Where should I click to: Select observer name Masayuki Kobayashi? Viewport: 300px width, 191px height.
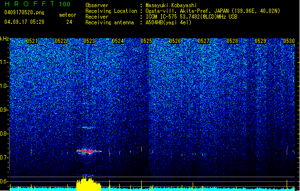[171, 5]
